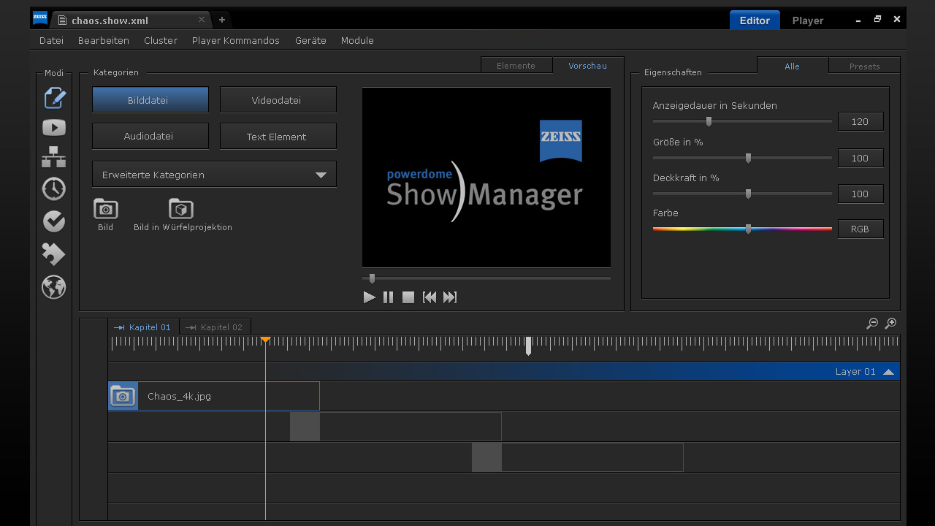Switch to the Presets tab

(x=865, y=66)
